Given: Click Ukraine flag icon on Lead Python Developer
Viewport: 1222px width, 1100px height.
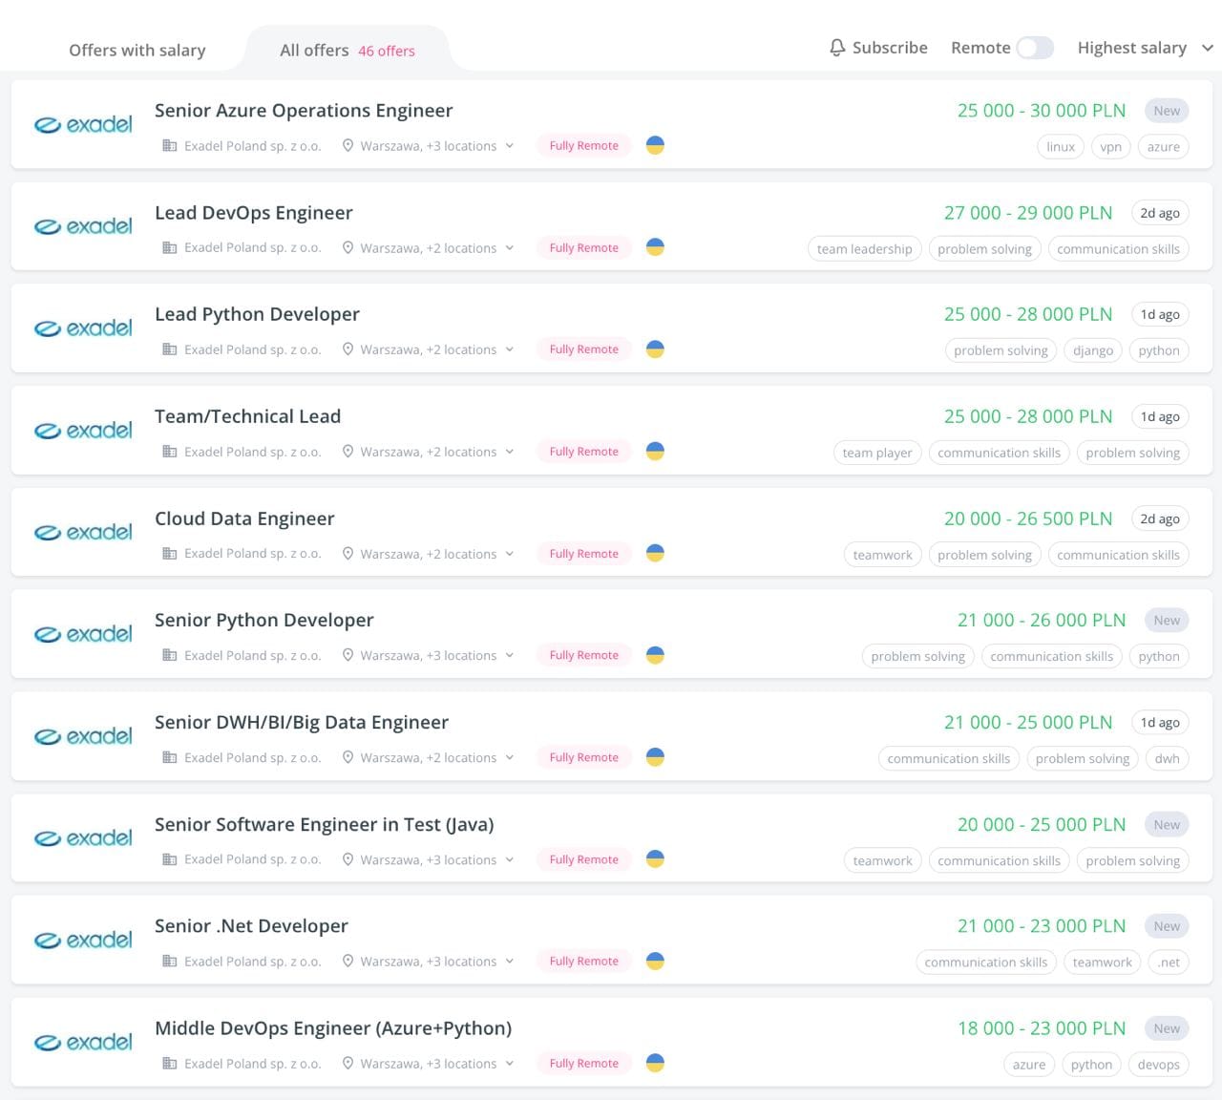Looking at the screenshot, I should click(x=655, y=349).
